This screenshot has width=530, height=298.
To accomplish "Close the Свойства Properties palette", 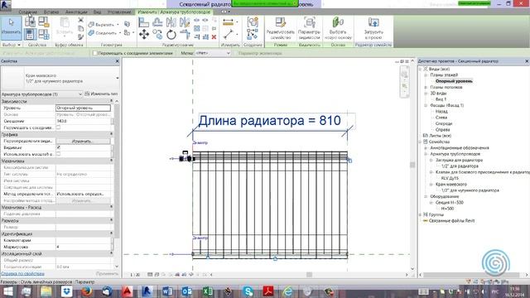I will coord(118,61).
